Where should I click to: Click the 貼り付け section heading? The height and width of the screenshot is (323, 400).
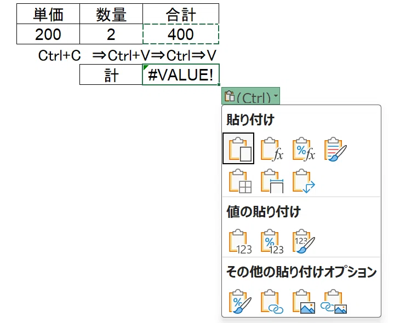tap(250, 119)
